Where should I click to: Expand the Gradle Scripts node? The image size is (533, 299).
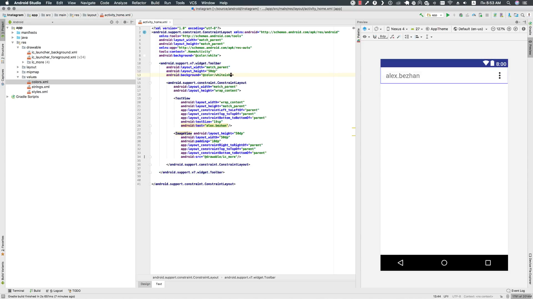[7, 97]
